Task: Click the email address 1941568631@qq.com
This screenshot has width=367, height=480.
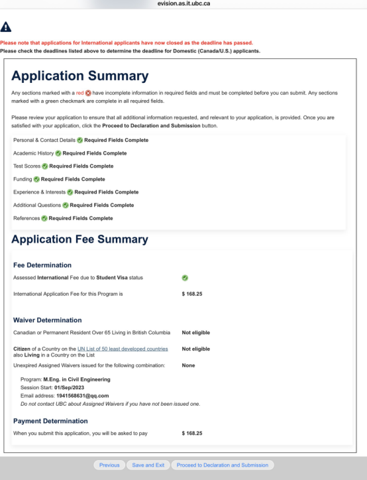Action: 83,396
